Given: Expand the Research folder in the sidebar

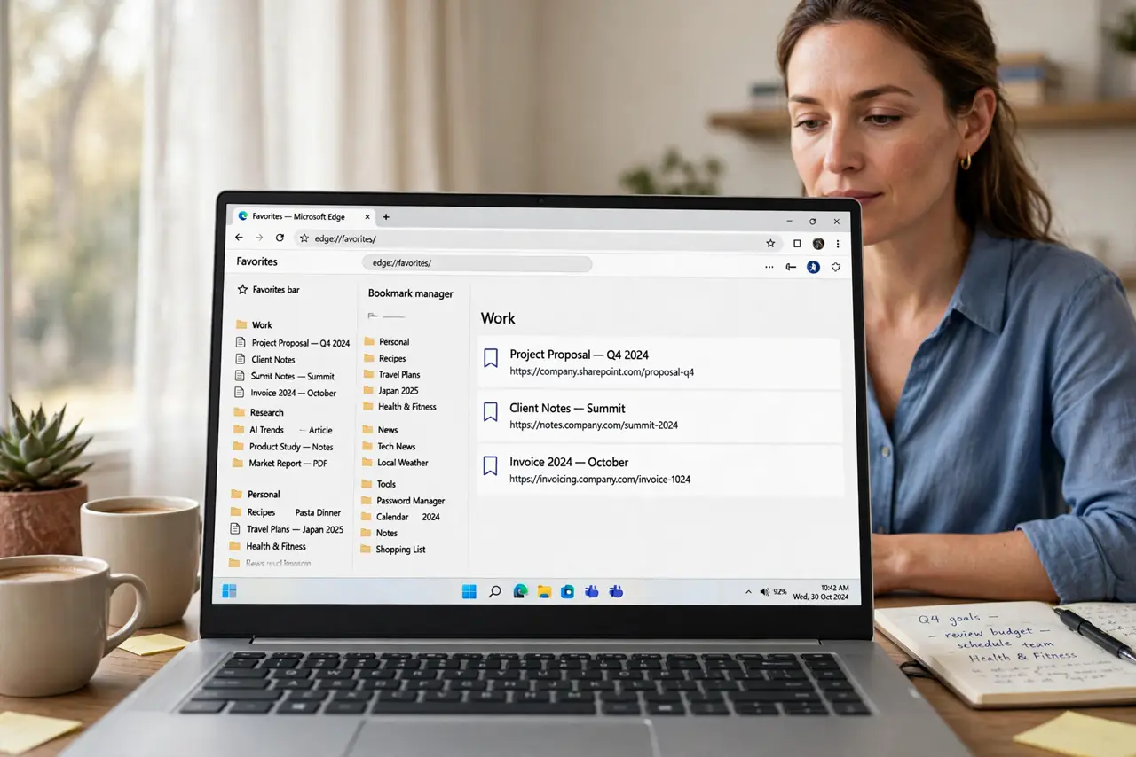Looking at the screenshot, I should point(258,412).
